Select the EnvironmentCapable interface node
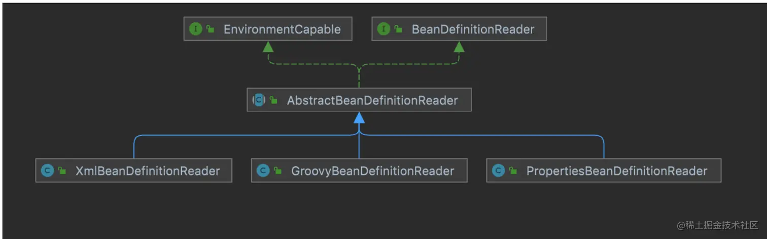The width and height of the screenshot is (767, 239). click(x=282, y=29)
